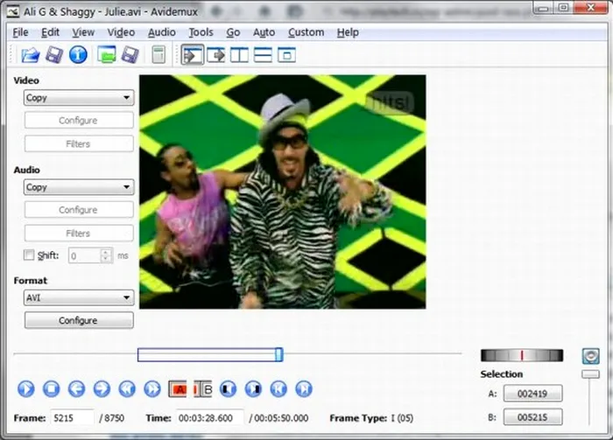This screenshot has height=440, width=613.
Task: Set selection marker A
Action: [x=178, y=388]
